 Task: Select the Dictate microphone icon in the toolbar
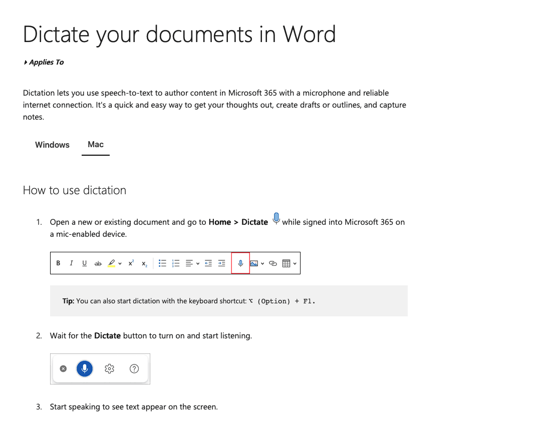(240, 263)
